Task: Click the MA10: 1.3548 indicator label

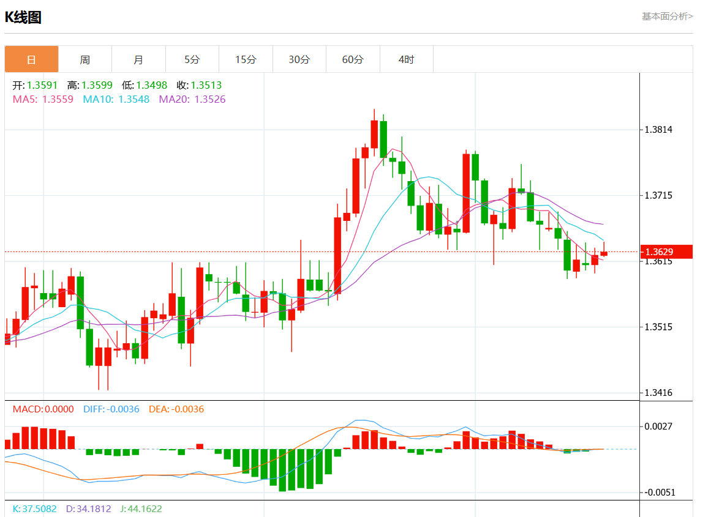Action: (x=116, y=99)
